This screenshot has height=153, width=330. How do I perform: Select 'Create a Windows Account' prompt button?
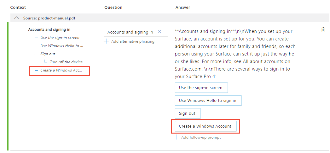(205, 126)
